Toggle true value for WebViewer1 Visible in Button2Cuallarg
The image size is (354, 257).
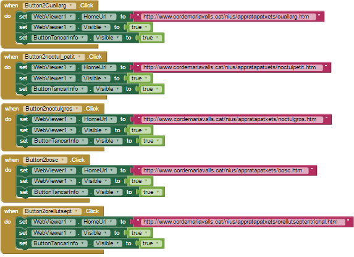[x=140, y=27]
